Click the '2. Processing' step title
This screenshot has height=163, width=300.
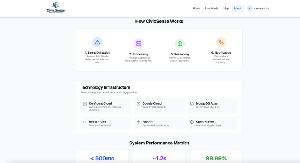139,54
